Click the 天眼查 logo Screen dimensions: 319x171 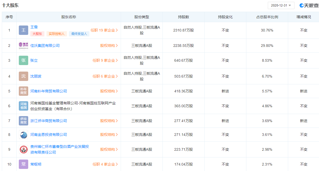click(x=309, y=5)
